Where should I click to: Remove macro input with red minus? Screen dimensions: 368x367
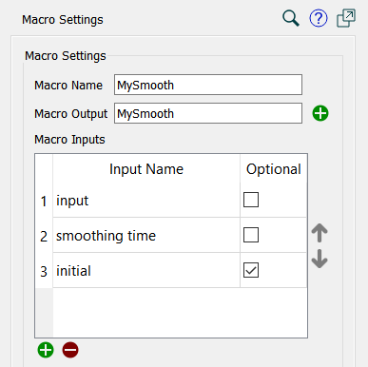click(x=70, y=350)
